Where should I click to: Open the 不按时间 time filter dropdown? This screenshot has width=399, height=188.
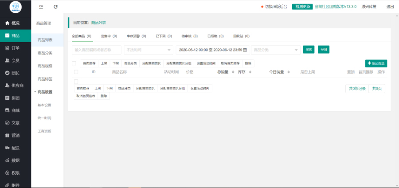pyautogui.click(x=148, y=50)
